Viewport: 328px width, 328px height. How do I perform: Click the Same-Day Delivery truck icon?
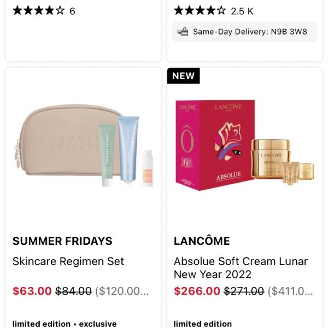pos(183,32)
